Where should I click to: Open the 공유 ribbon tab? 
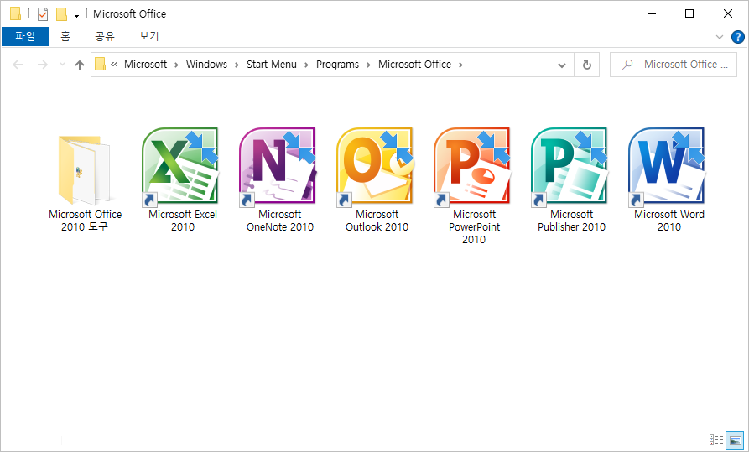(x=105, y=36)
